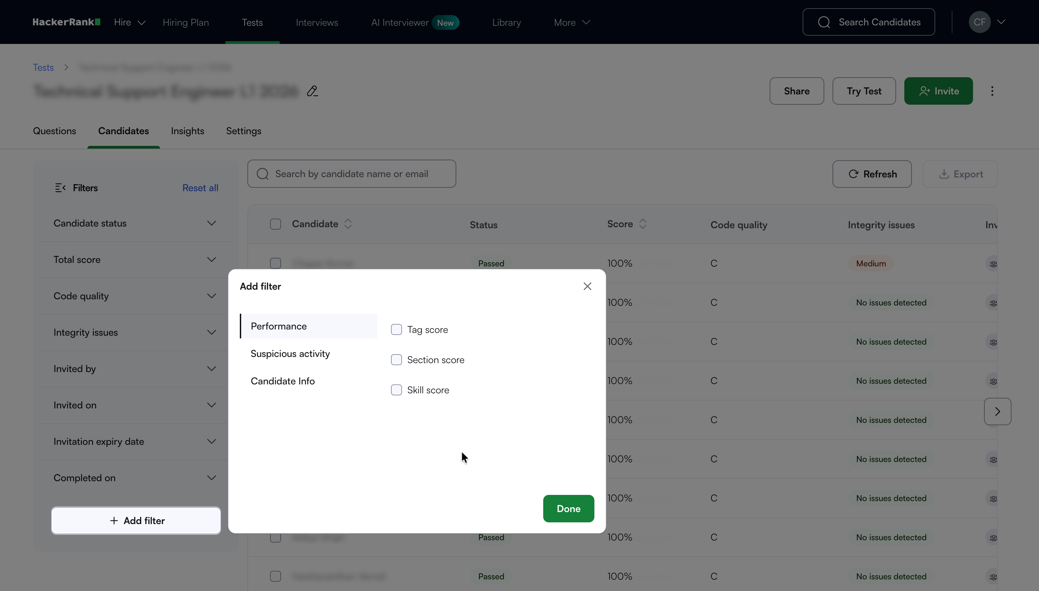
Task: Click the table scroll-right arrow button
Action: [997, 411]
